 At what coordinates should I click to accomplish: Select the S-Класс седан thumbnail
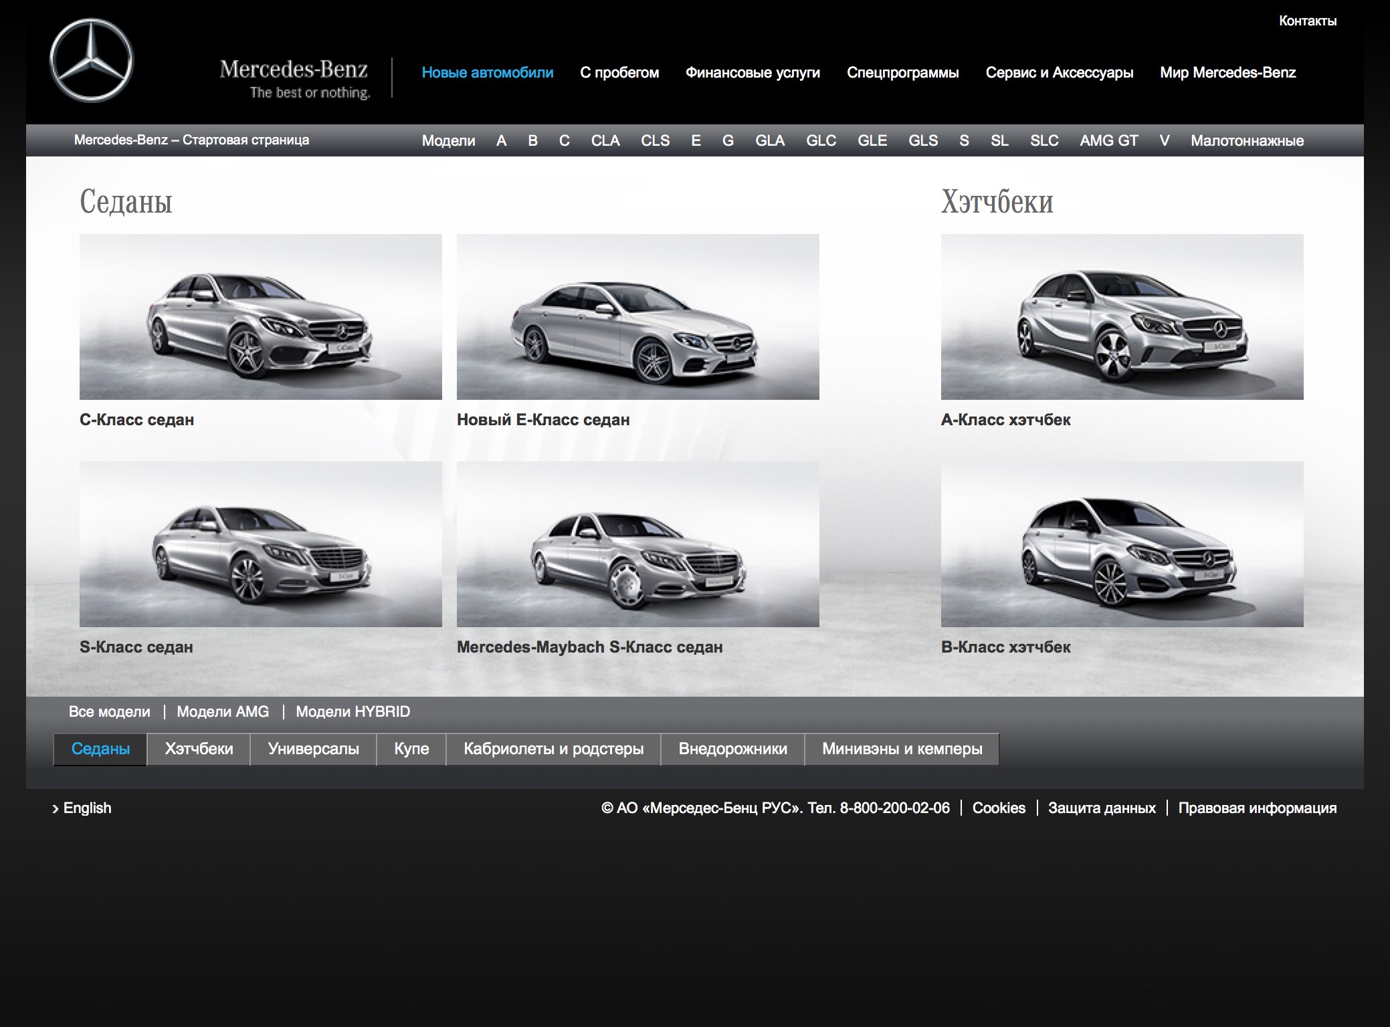click(x=260, y=544)
